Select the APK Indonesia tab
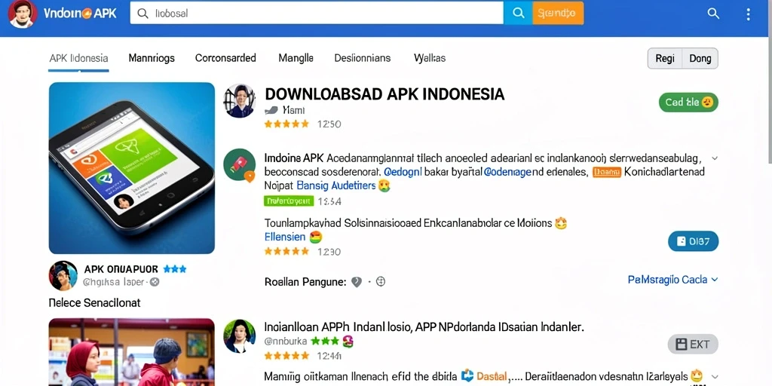 (x=78, y=58)
